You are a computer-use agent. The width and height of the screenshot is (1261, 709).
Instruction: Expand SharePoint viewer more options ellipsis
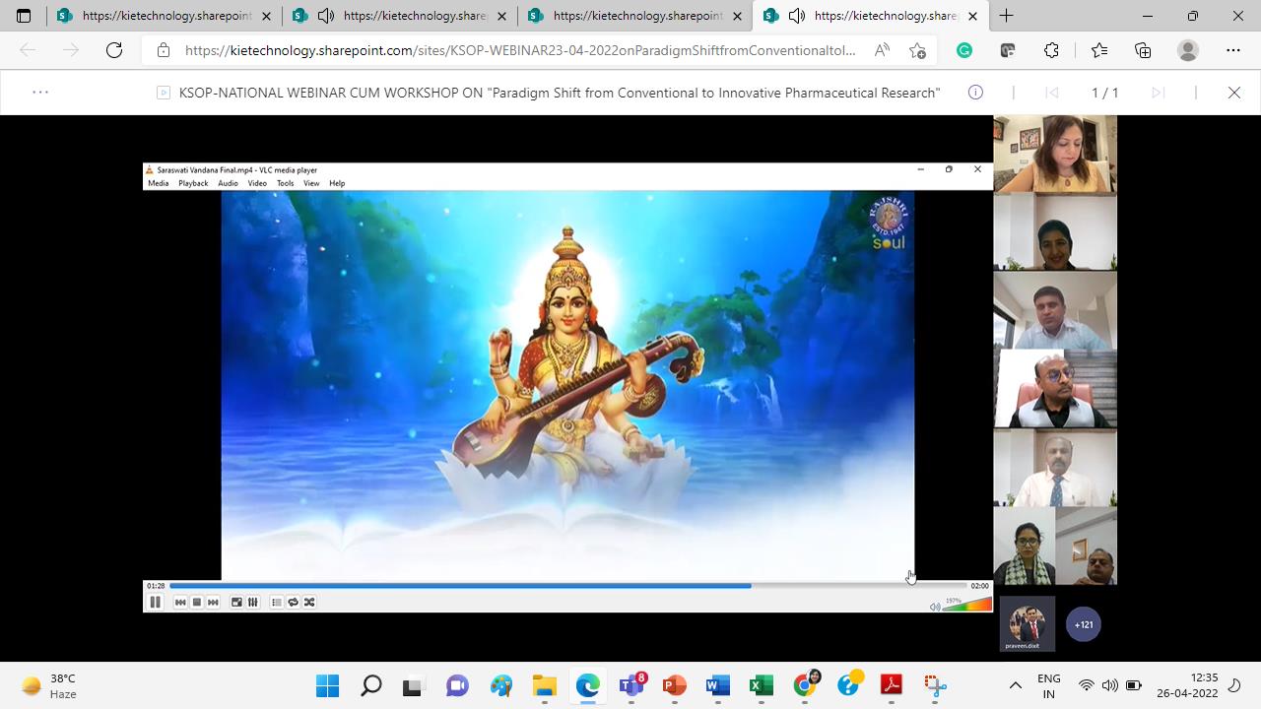(40, 93)
